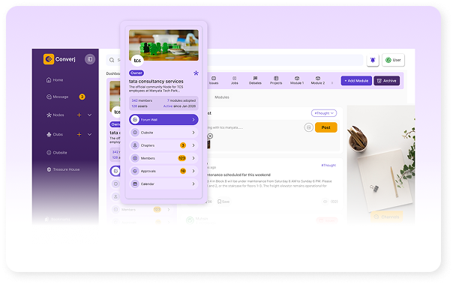
Task: Remove the attached image with the X icon
Action: 210,136
